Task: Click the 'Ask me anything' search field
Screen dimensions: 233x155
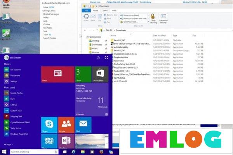Action: click(x=34, y=152)
